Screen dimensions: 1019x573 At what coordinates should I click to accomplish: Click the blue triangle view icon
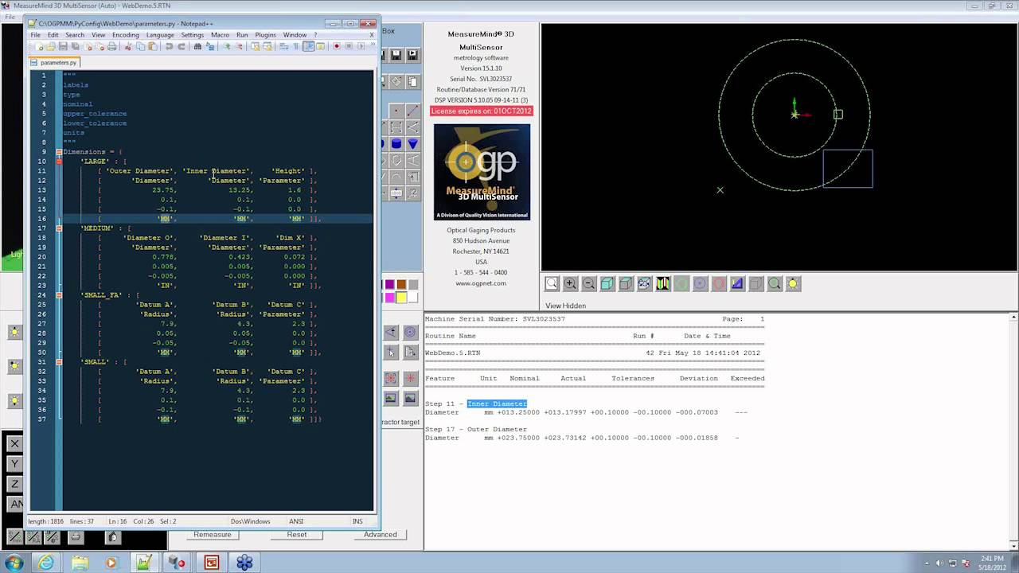[x=737, y=283]
